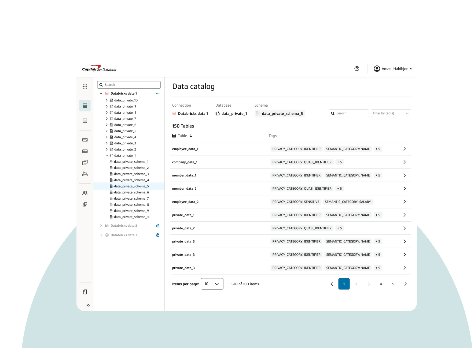Viewport: 474px width, 348px height.
Task: Sort by Table column arrow
Action: tap(191, 136)
